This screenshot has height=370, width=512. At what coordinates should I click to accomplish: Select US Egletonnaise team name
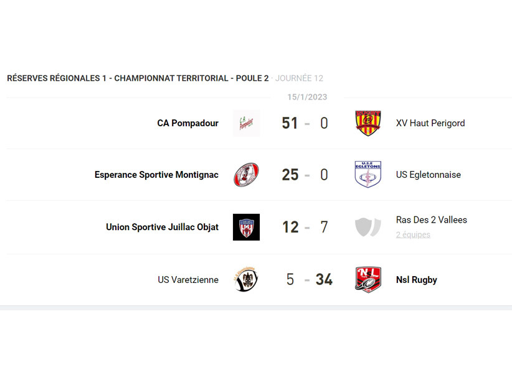(x=429, y=175)
